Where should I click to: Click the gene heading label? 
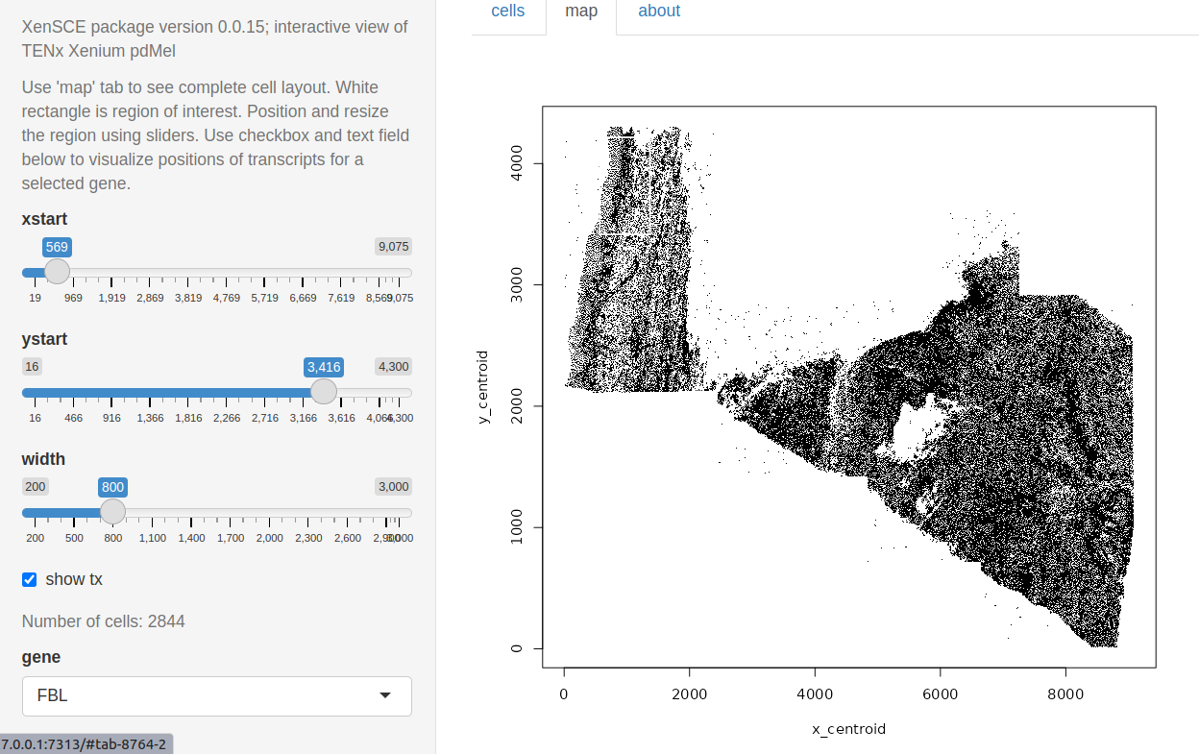pyautogui.click(x=41, y=657)
